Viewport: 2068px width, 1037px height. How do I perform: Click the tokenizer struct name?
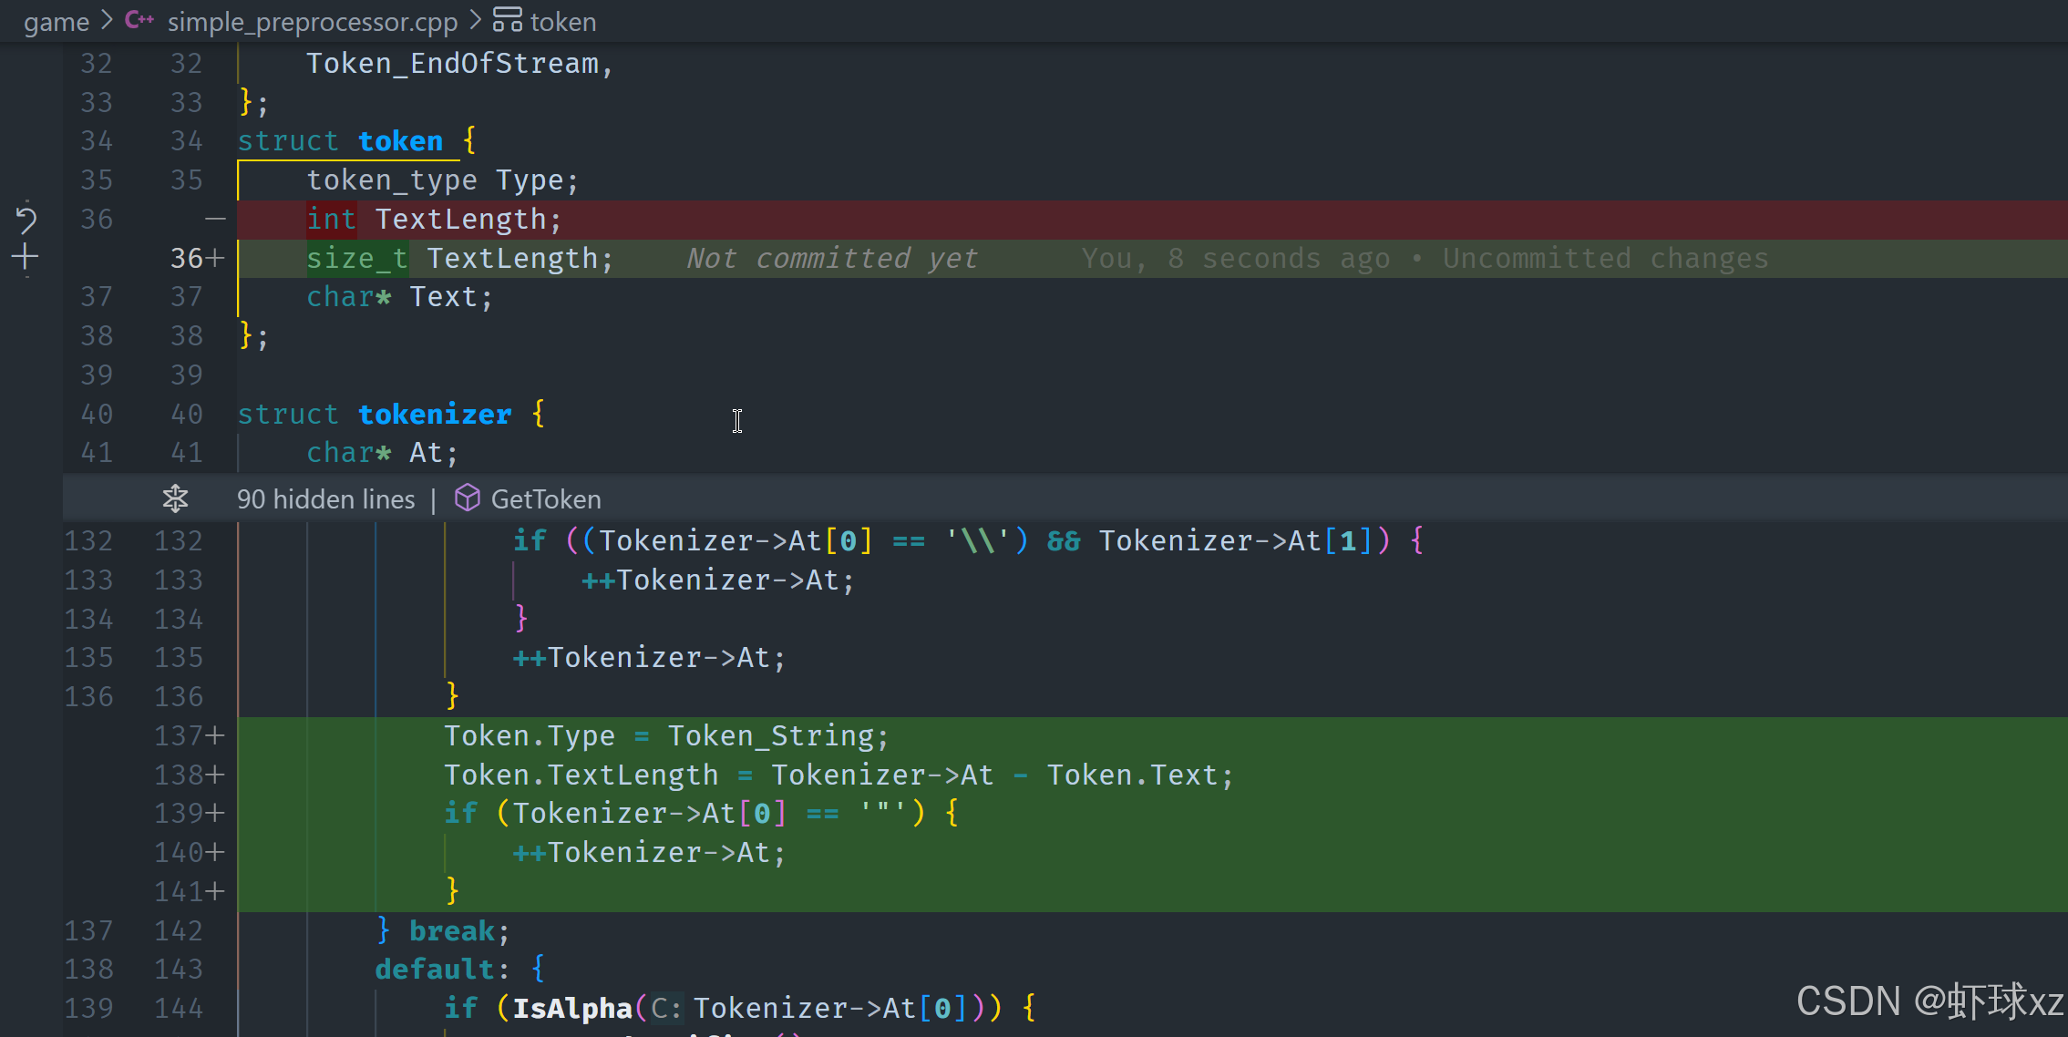434,415
